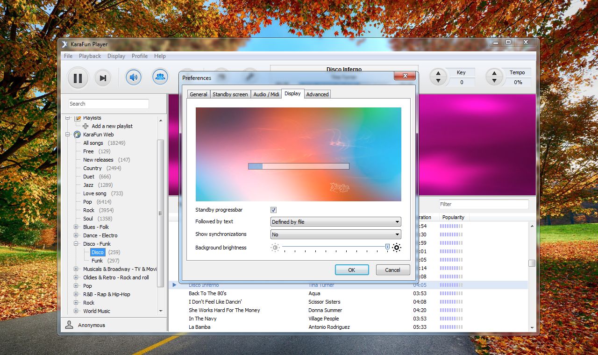The width and height of the screenshot is (598, 355).
Task: Select song La Bamba by Antonio Rodriguez
Action: (348, 327)
